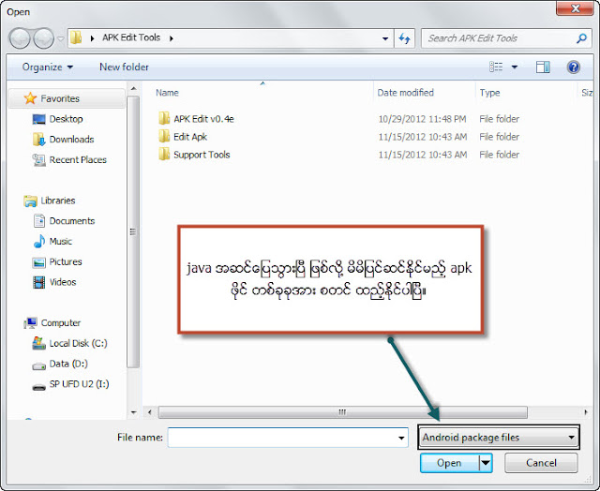Select Recent Places in Favorites
This screenshot has height=491, width=600.
pos(78,160)
